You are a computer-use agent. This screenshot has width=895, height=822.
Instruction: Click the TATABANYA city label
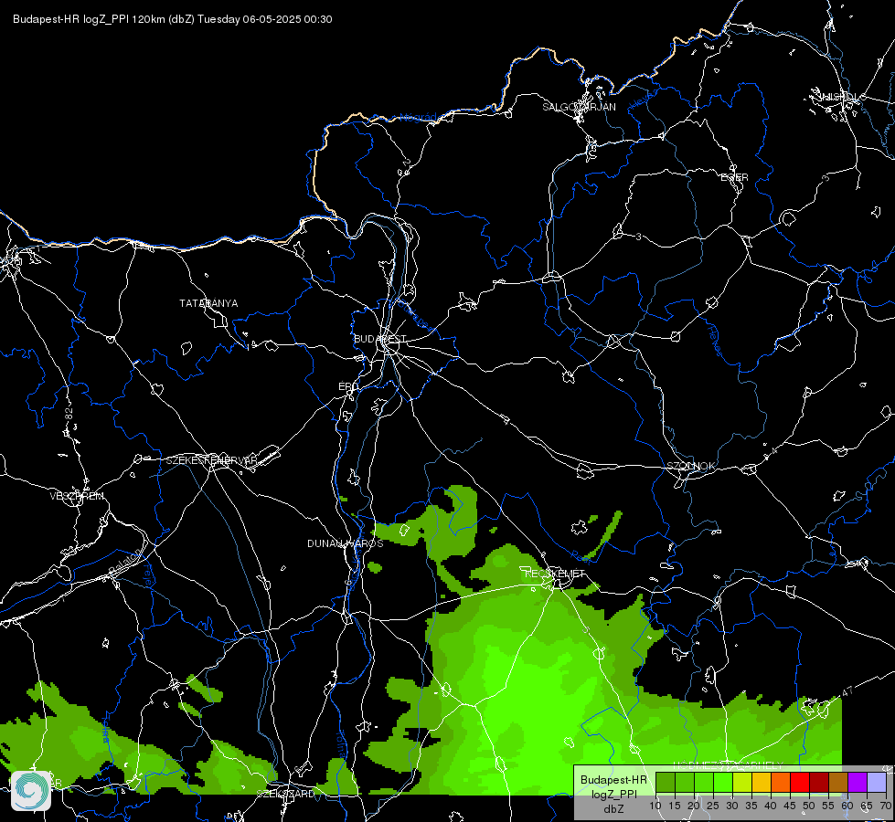pyautogui.click(x=208, y=303)
